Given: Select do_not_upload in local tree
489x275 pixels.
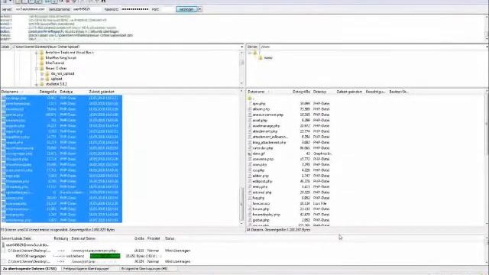Looking at the screenshot, I should (63, 74).
